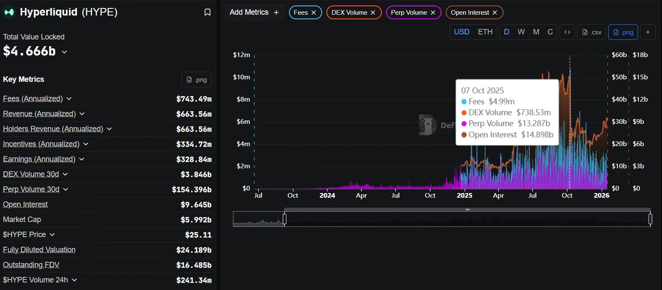Download chart data as .csv
Image resolution: width=662 pixels, height=290 pixels.
point(592,32)
